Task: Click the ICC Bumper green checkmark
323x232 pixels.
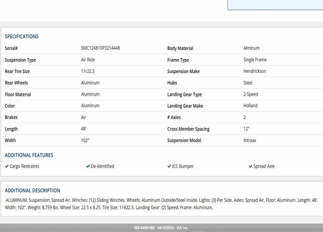Action: point(169,166)
